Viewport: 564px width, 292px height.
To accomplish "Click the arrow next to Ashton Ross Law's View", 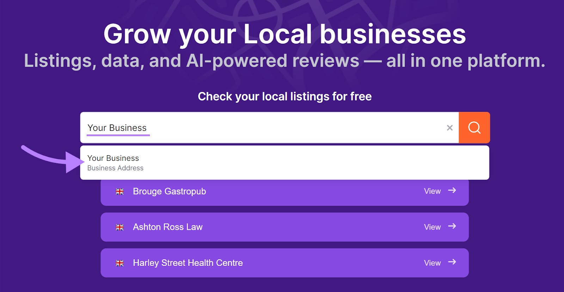I will click(452, 227).
